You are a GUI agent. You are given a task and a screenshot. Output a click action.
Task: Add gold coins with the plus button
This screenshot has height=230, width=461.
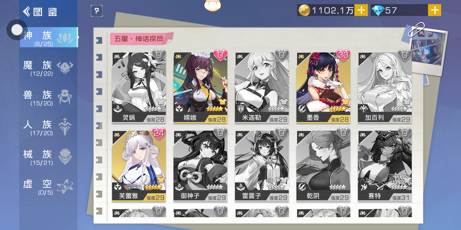[x=361, y=10]
